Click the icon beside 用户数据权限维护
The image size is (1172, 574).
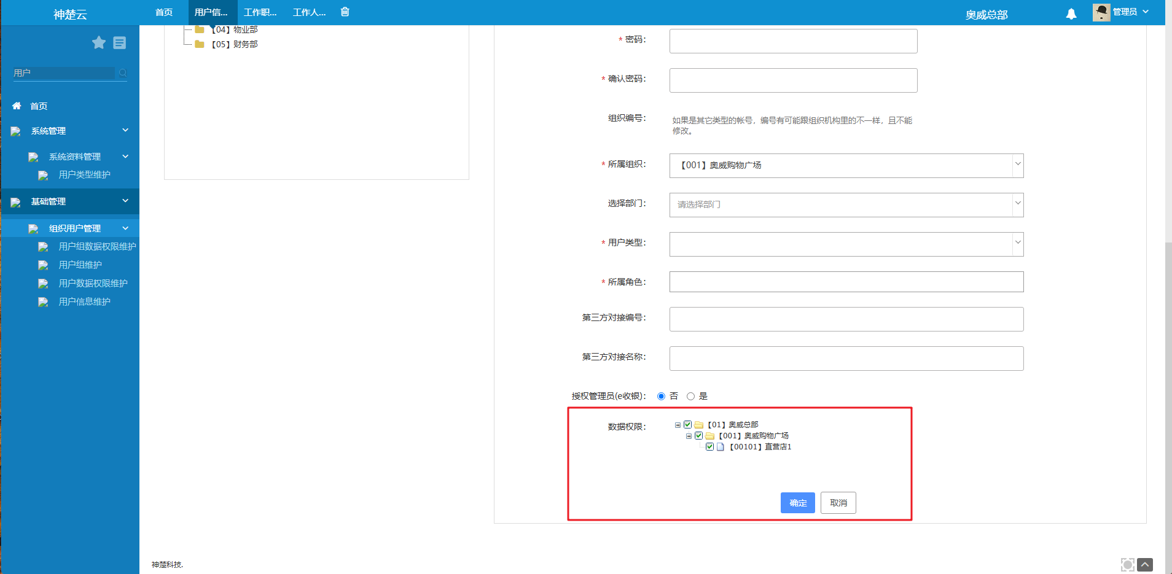click(x=43, y=284)
